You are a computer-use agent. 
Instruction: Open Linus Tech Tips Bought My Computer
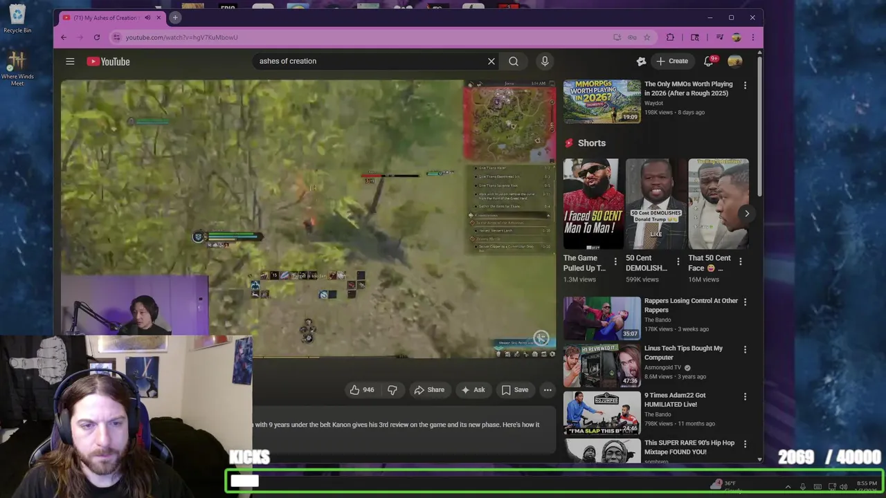pyautogui.click(x=683, y=353)
